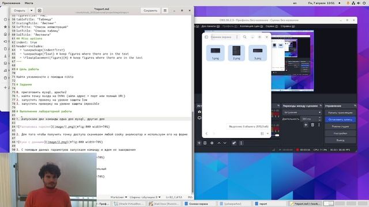Open the Сервис menu in OBS
This screenshot has height=207, width=369.
272,26
